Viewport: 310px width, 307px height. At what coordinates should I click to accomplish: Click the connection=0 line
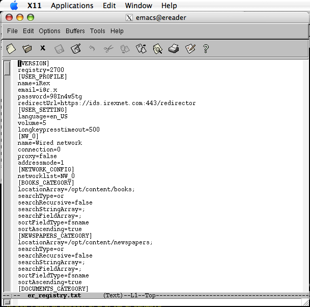point(39,149)
